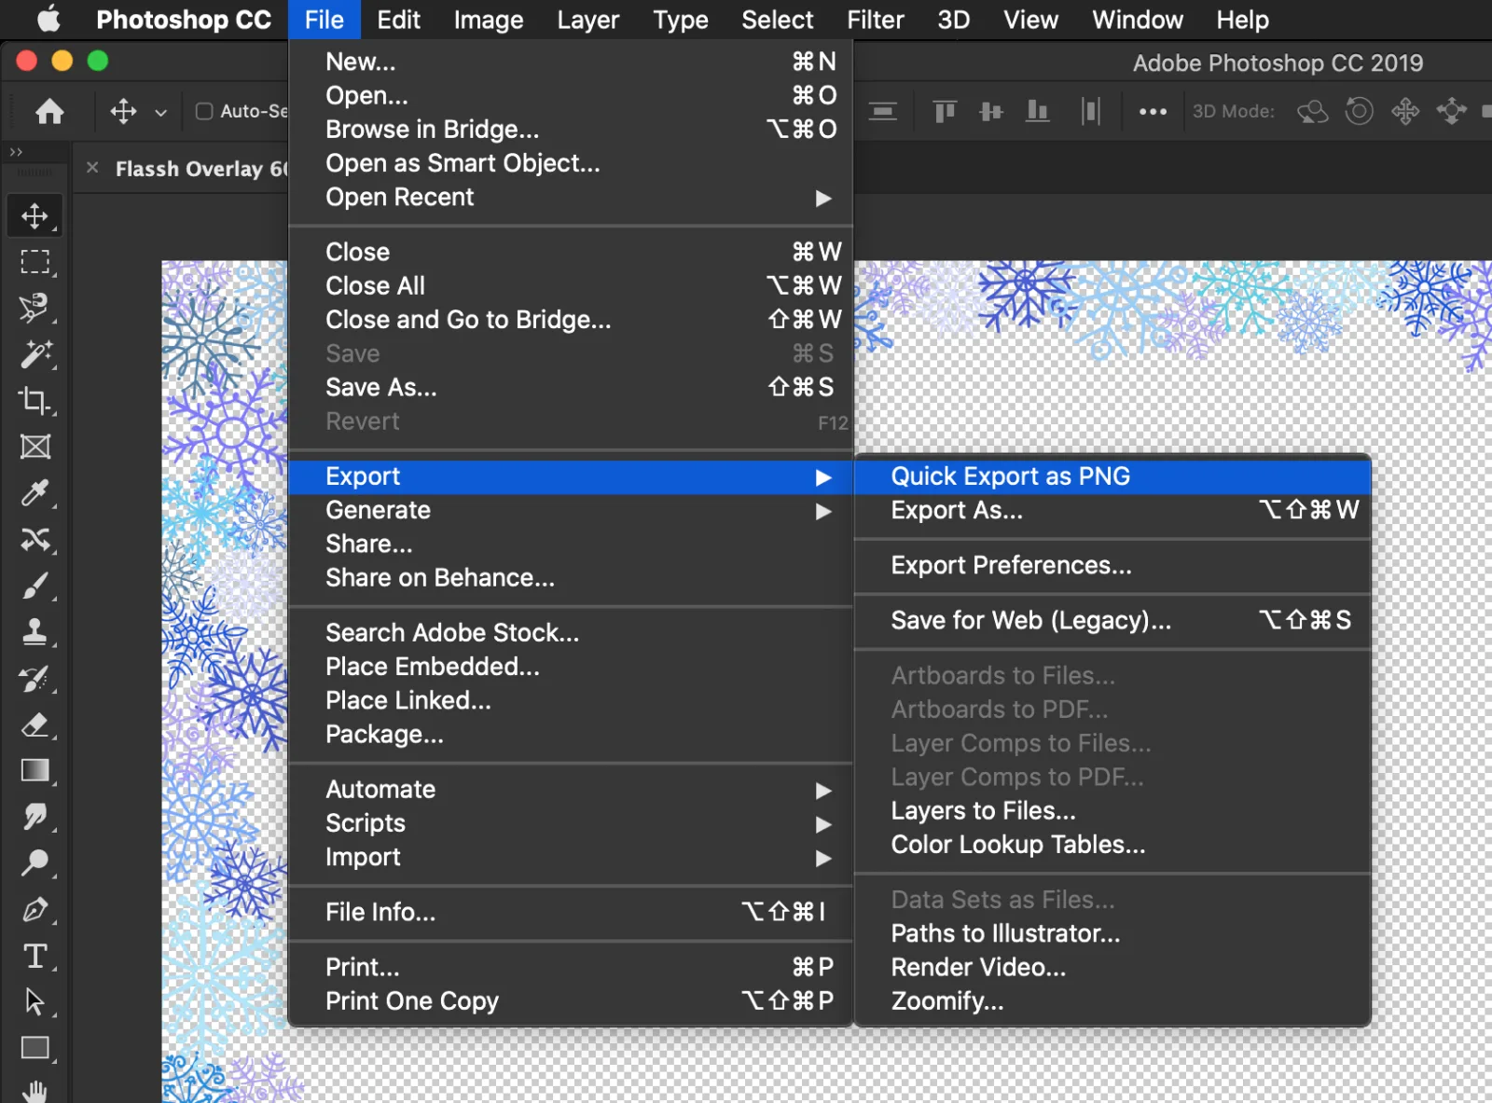This screenshot has width=1492, height=1103.
Task: Expand the Scripts submenu
Action: coord(571,824)
